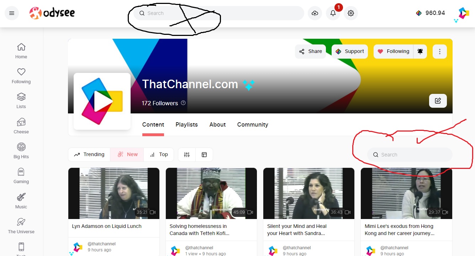Click the Support button
The image size is (475, 256).
350,51
